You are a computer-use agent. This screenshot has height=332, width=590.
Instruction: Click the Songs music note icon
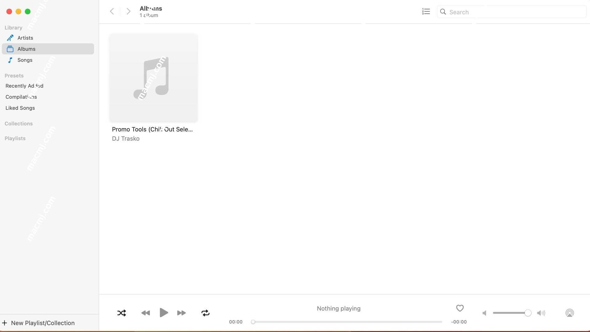(10, 60)
